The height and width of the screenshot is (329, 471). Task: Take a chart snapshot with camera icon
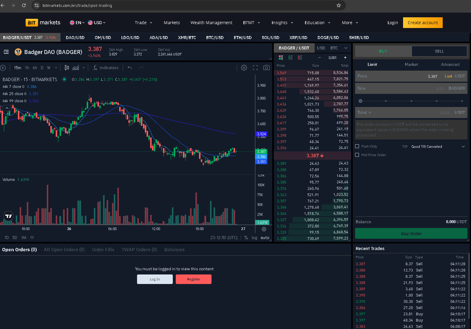266,68
